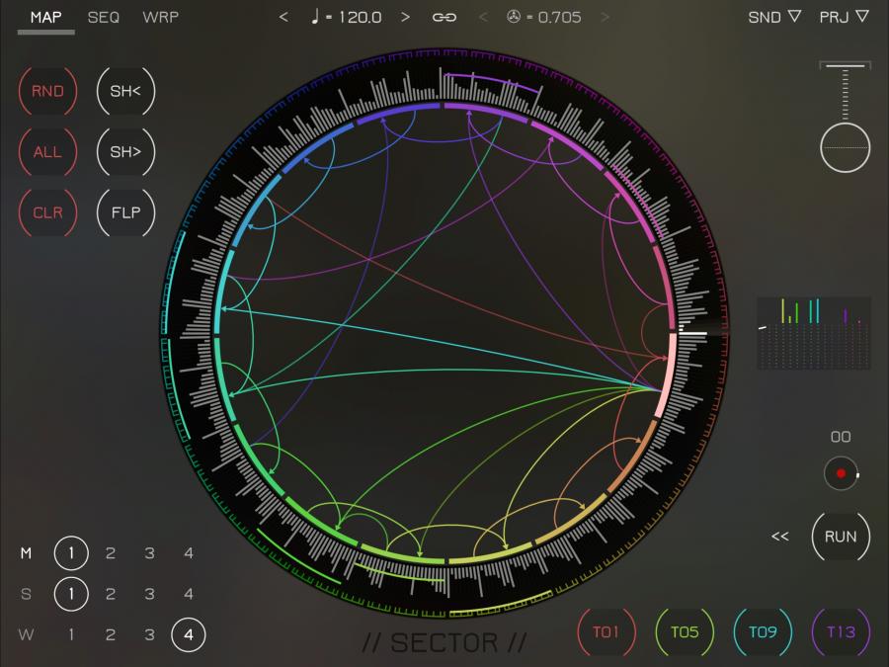
Task: Select the T09 track button
Action: point(763,632)
